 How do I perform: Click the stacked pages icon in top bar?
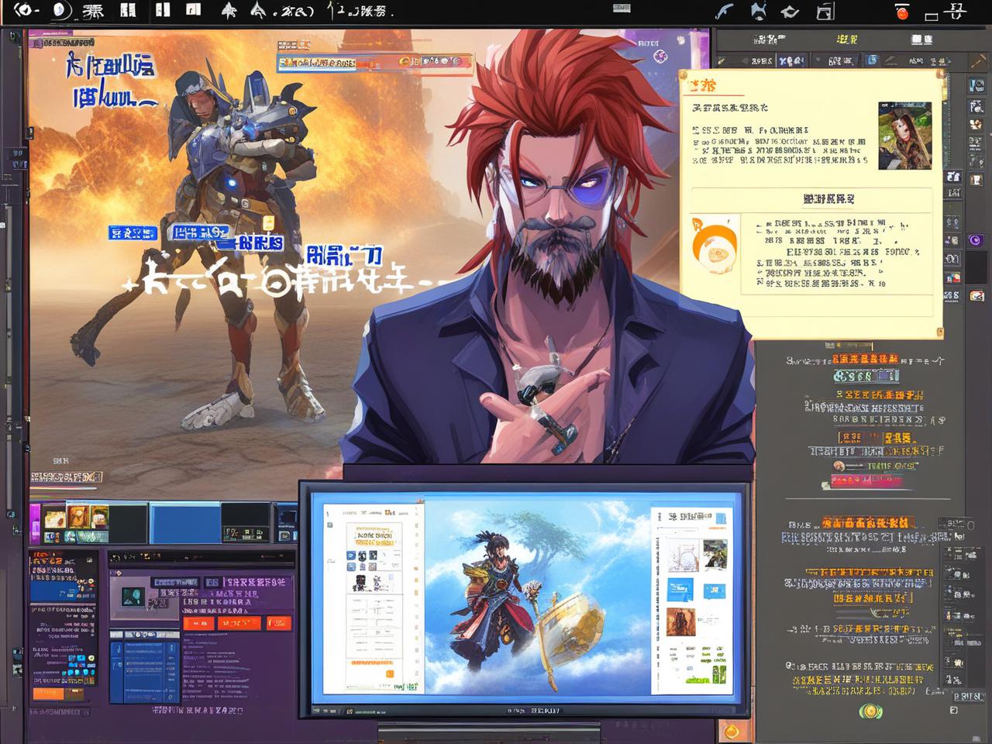pos(825,12)
